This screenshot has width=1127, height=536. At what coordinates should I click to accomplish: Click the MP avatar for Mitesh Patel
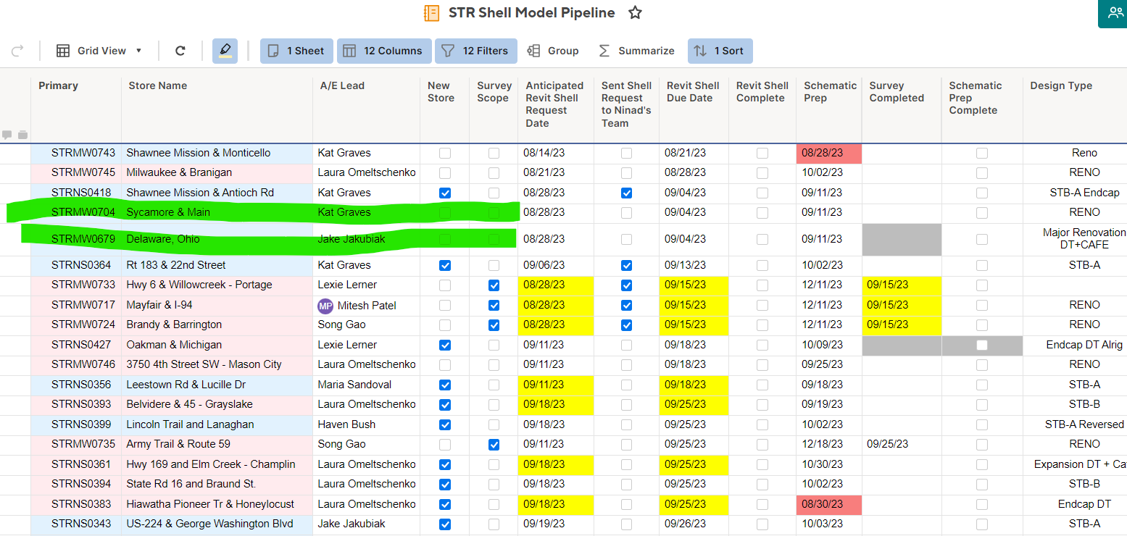[x=325, y=306]
